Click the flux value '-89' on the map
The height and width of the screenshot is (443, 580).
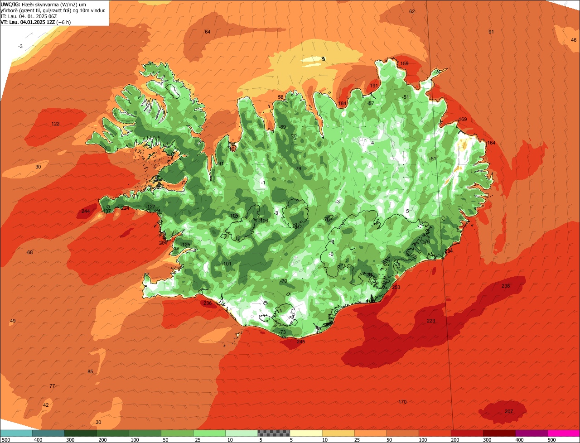282,127
